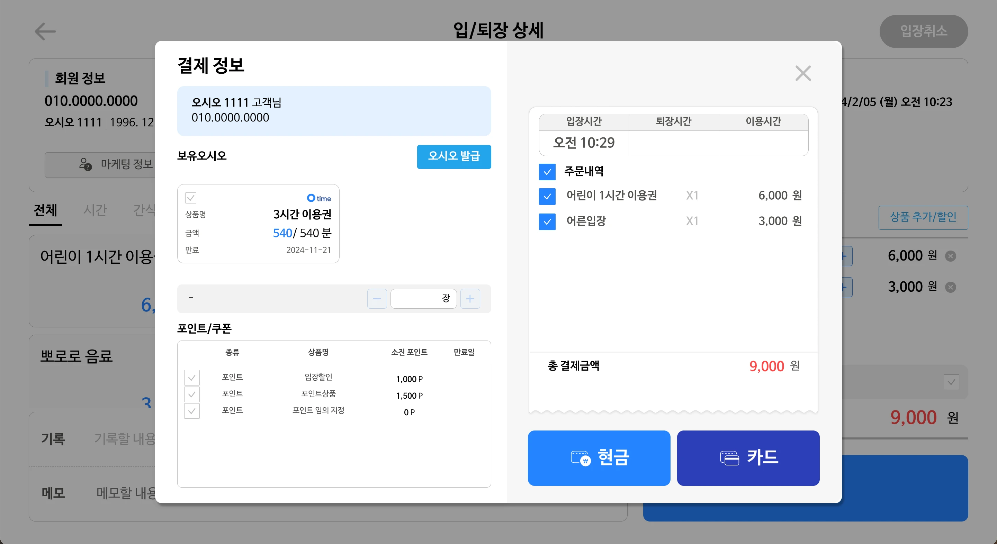Uncheck 어린이 1시간 이용권 order item
The width and height of the screenshot is (997, 544).
click(547, 196)
